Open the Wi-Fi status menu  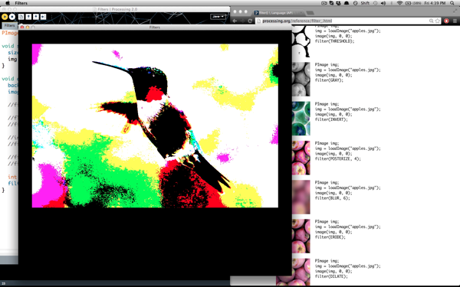click(x=399, y=3)
